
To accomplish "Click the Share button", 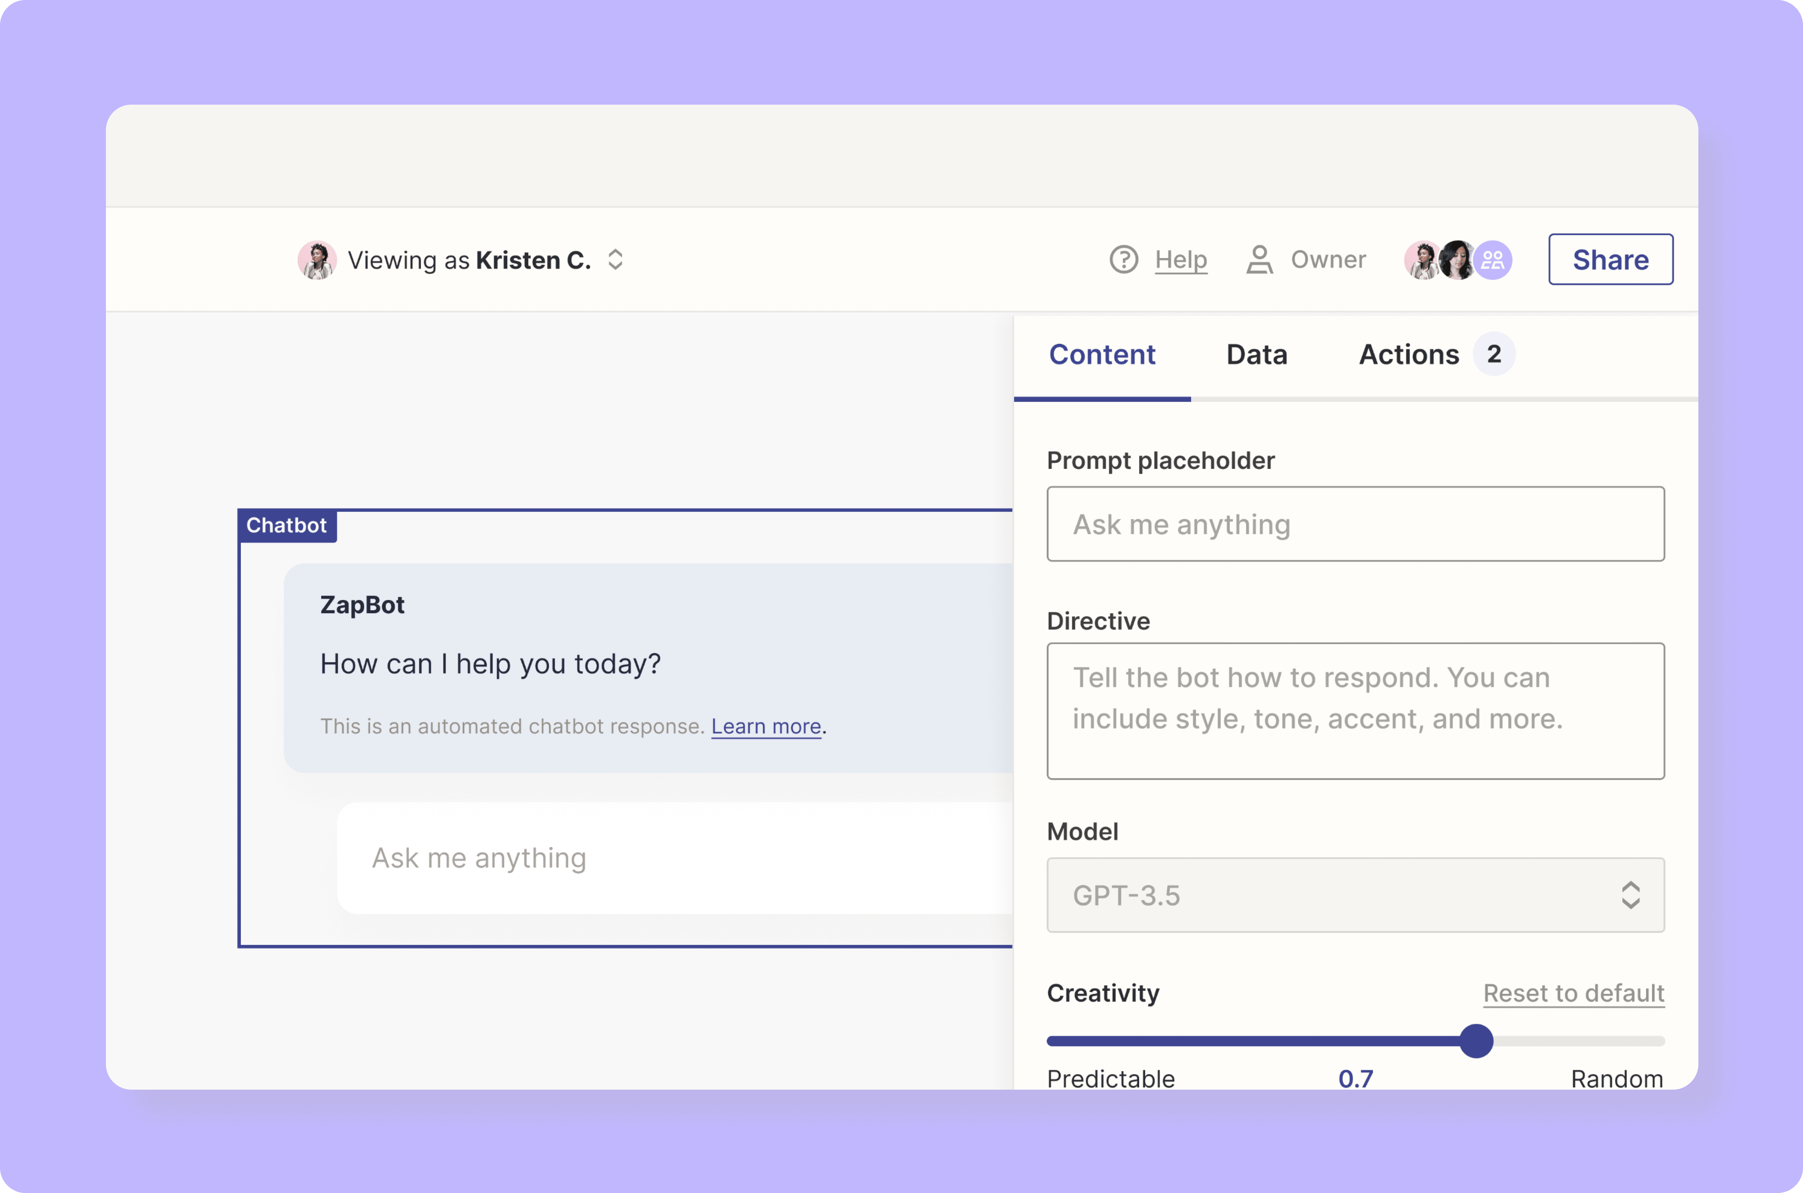I will (1611, 259).
